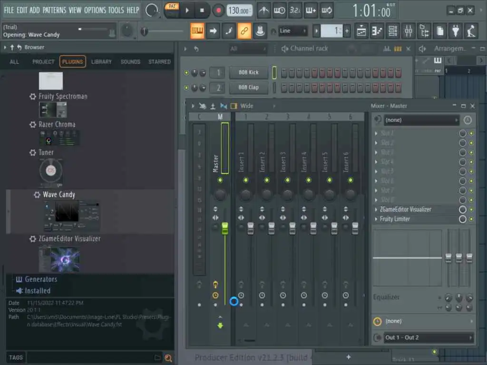The width and height of the screenshot is (487, 365).
Task: Open the project files icon
Action: (440, 31)
